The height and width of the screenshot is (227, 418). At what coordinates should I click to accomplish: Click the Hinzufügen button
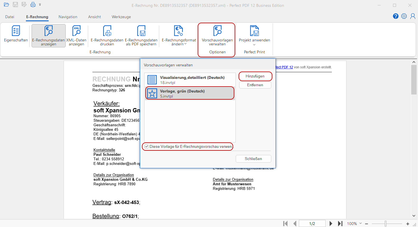[x=255, y=76]
